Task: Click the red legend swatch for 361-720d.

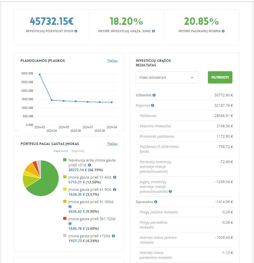Action: coord(65,219)
